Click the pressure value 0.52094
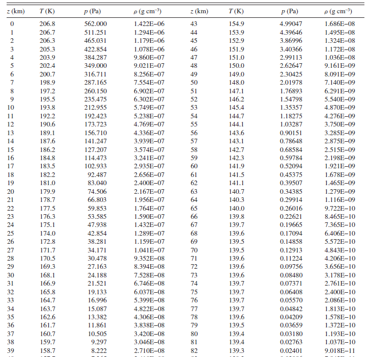 (x=291, y=166)
